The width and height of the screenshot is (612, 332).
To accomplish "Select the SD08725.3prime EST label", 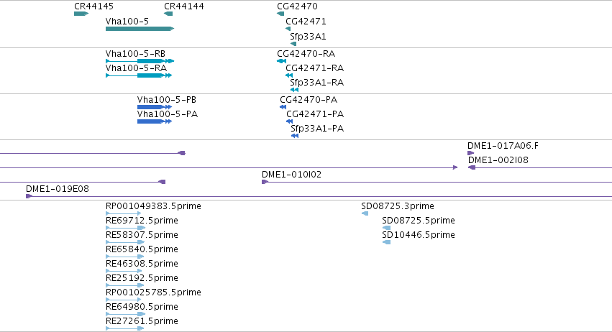I will point(398,206).
